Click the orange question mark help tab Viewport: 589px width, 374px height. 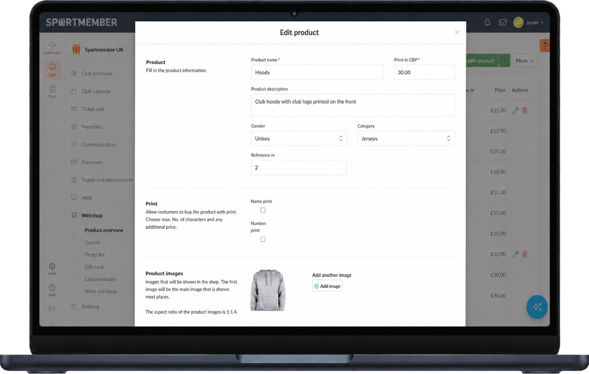click(544, 46)
